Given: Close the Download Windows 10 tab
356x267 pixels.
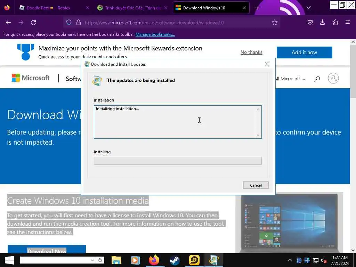Looking at the screenshot, I should 244,8.
